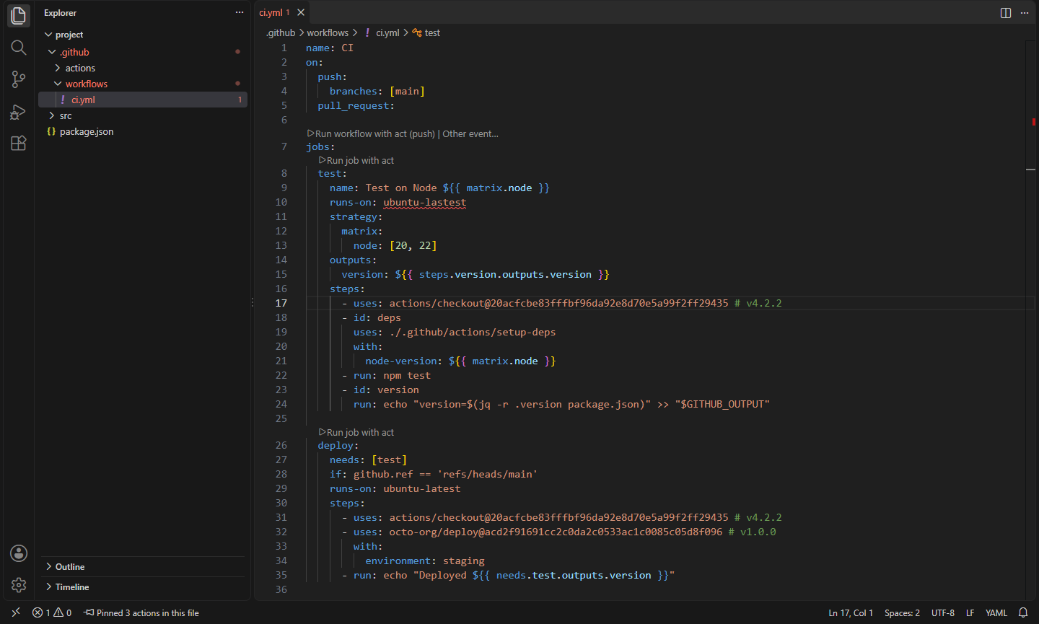
Task: Open the editor's more actions ellipsis
Action: coord(1025,13)
